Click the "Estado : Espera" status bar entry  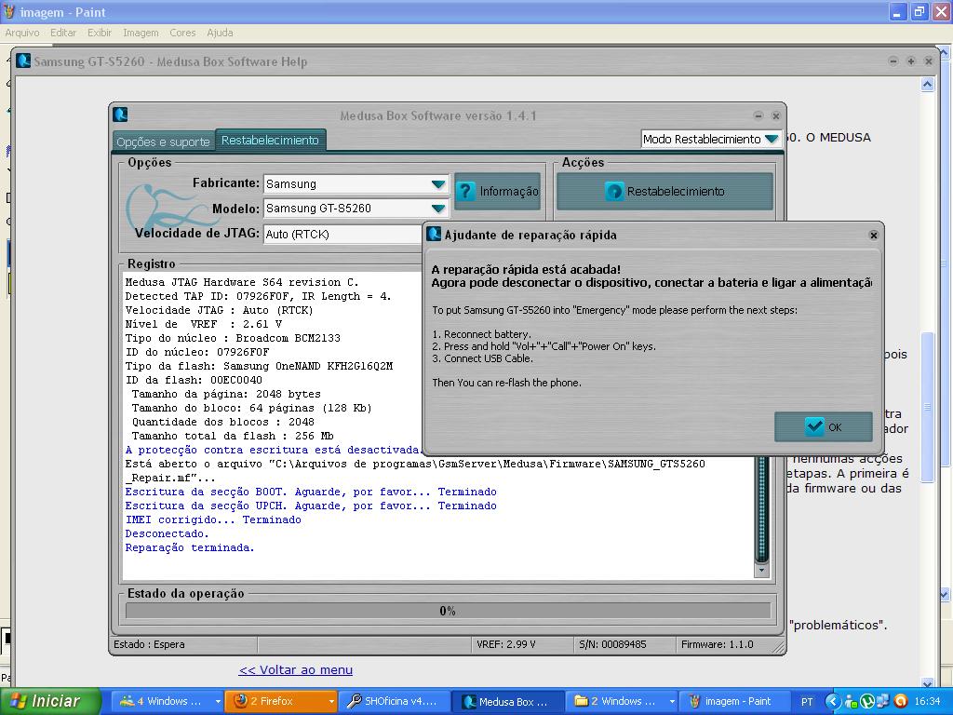[149, 644]
